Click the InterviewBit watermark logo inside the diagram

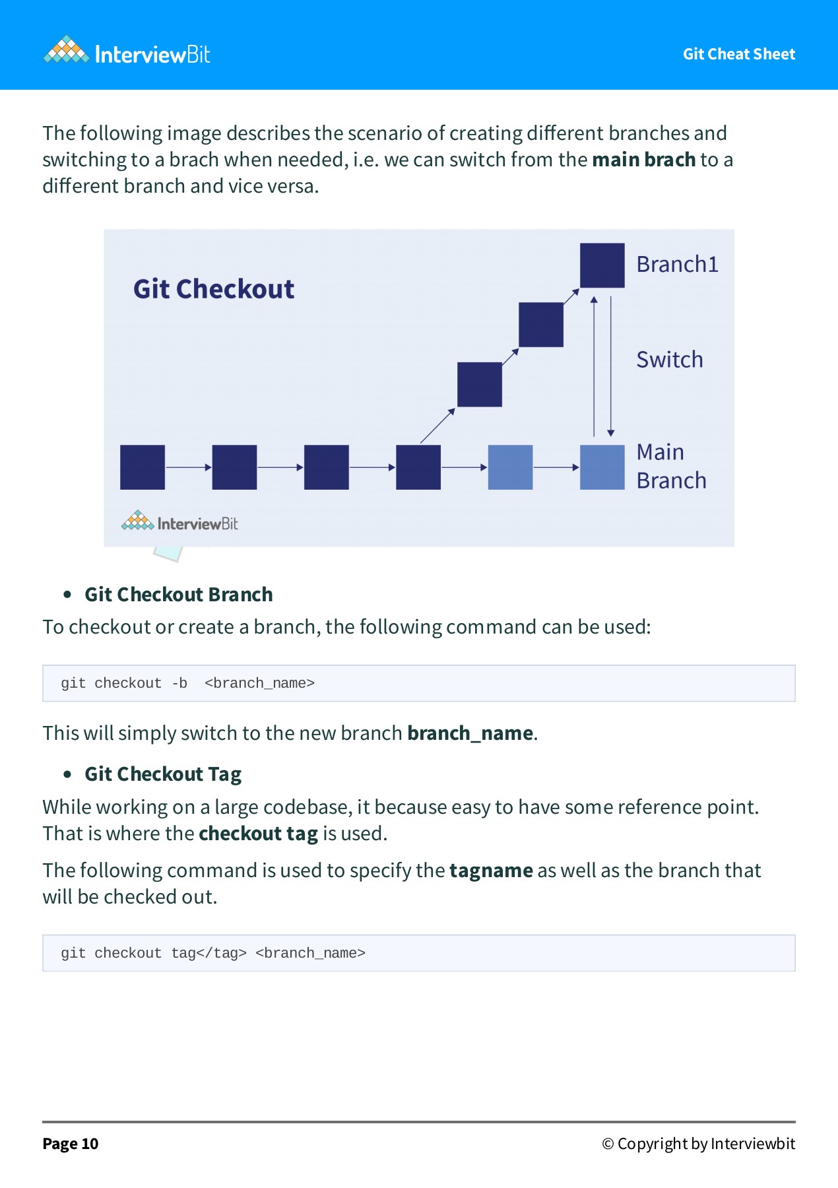[179, 522]
